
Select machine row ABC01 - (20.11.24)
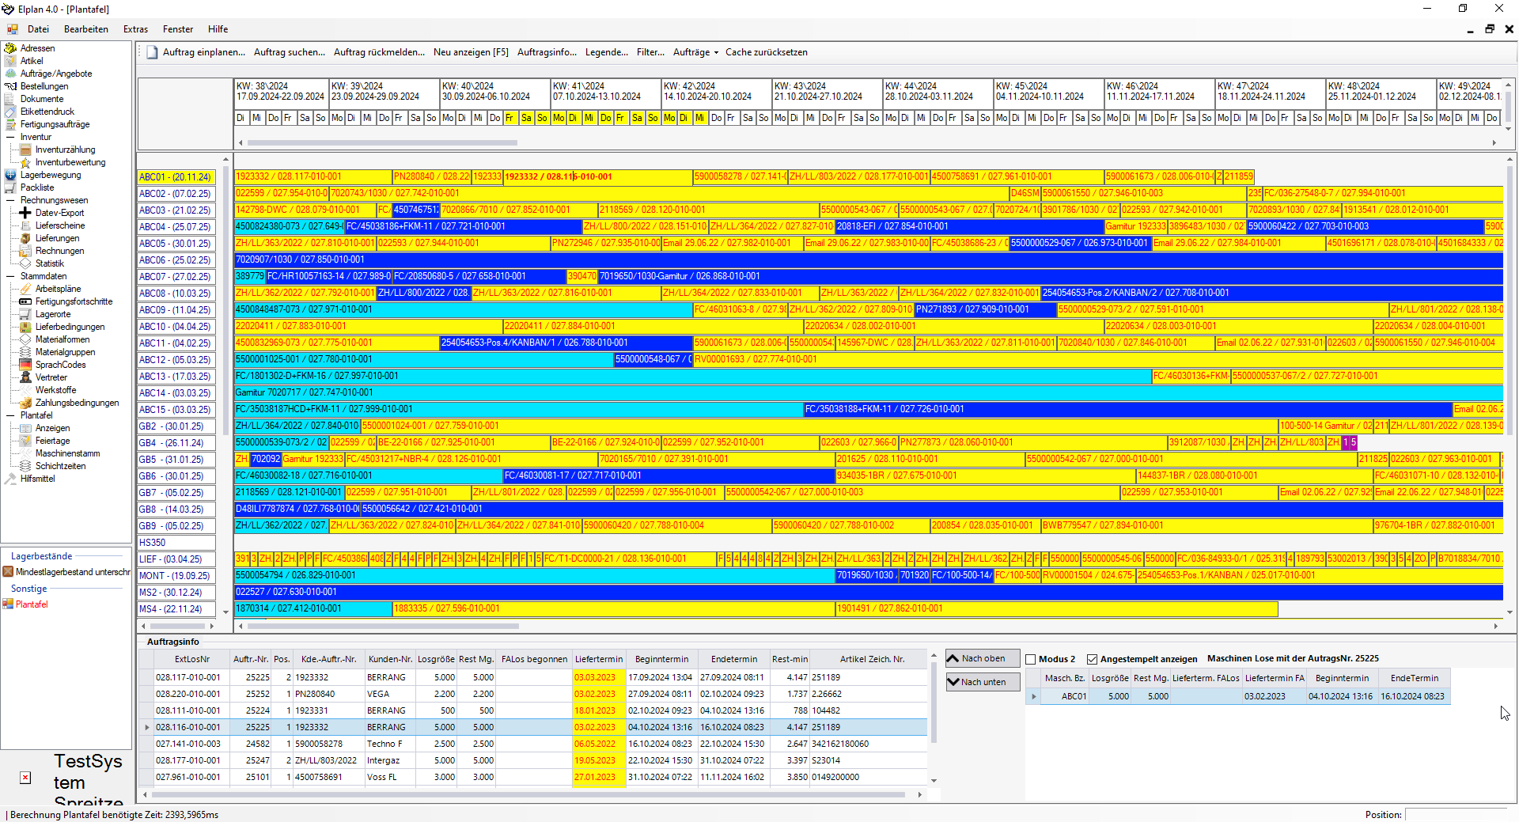(177, 177)
